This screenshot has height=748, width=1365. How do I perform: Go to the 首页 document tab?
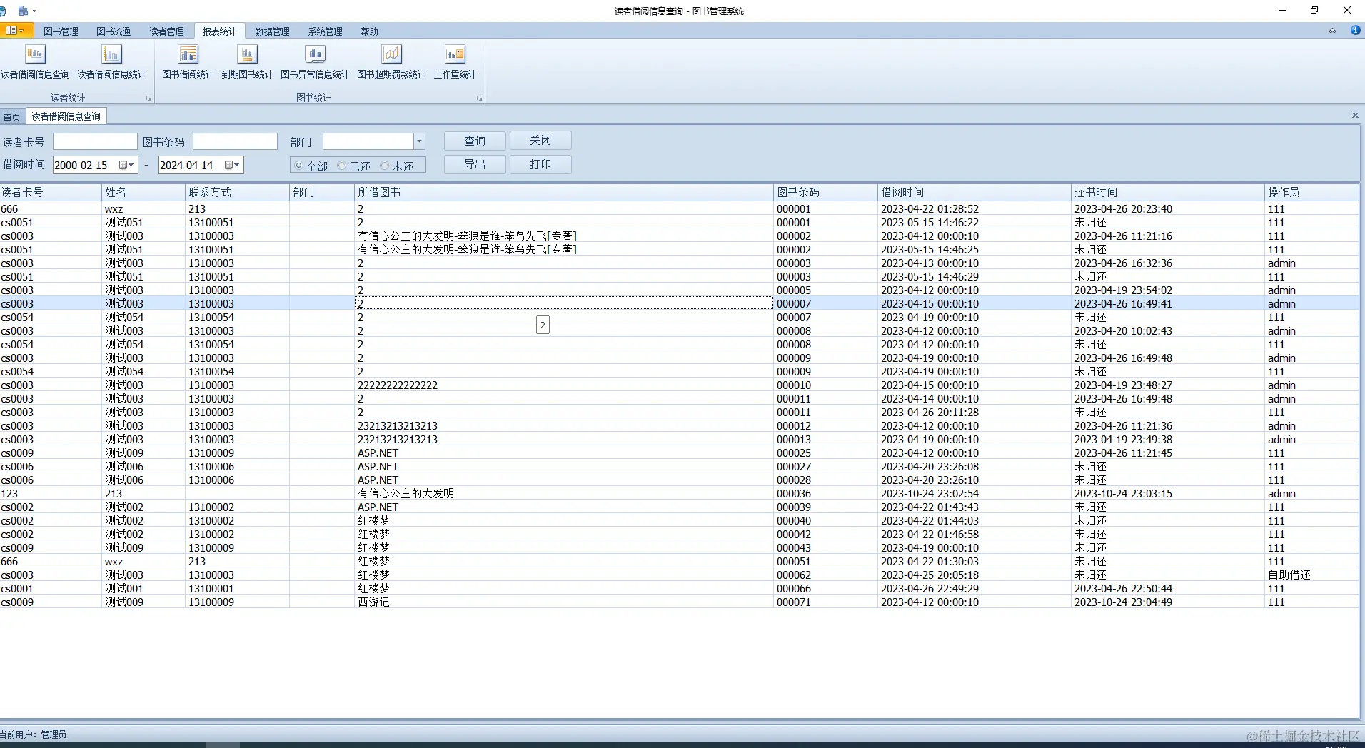12,116
